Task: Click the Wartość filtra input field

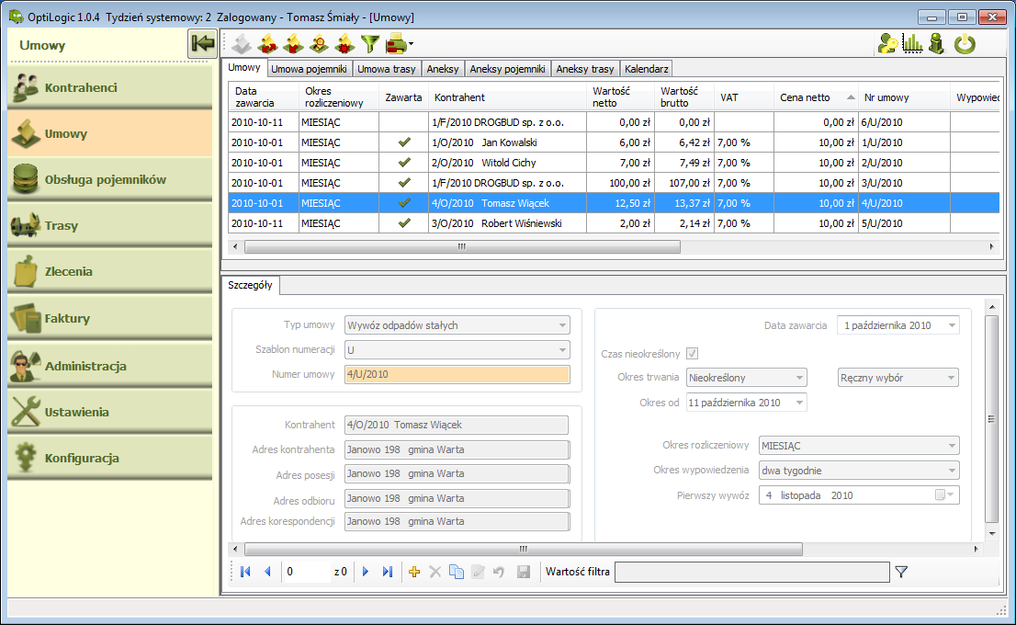Action: pos(751,572)
